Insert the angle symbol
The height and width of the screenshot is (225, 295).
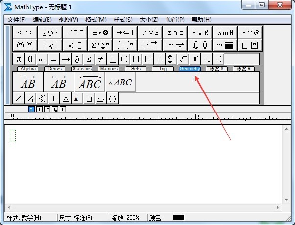(x=19, y=99)
